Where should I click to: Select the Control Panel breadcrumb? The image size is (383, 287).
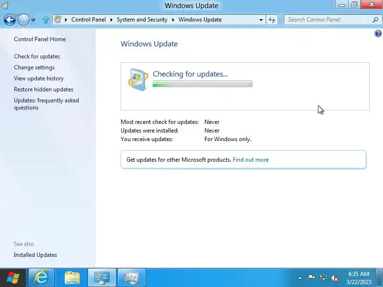pos(89,20)
